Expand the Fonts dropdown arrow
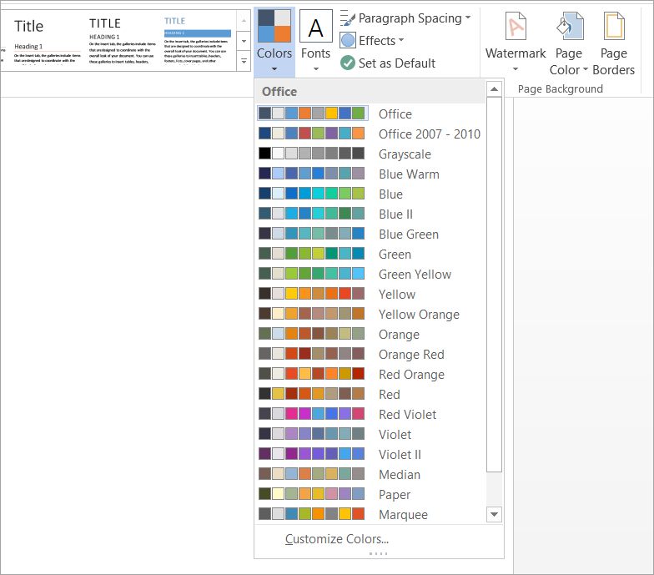Image resolution: width=654 pixels, height=575 pixels. pos(315,68)
